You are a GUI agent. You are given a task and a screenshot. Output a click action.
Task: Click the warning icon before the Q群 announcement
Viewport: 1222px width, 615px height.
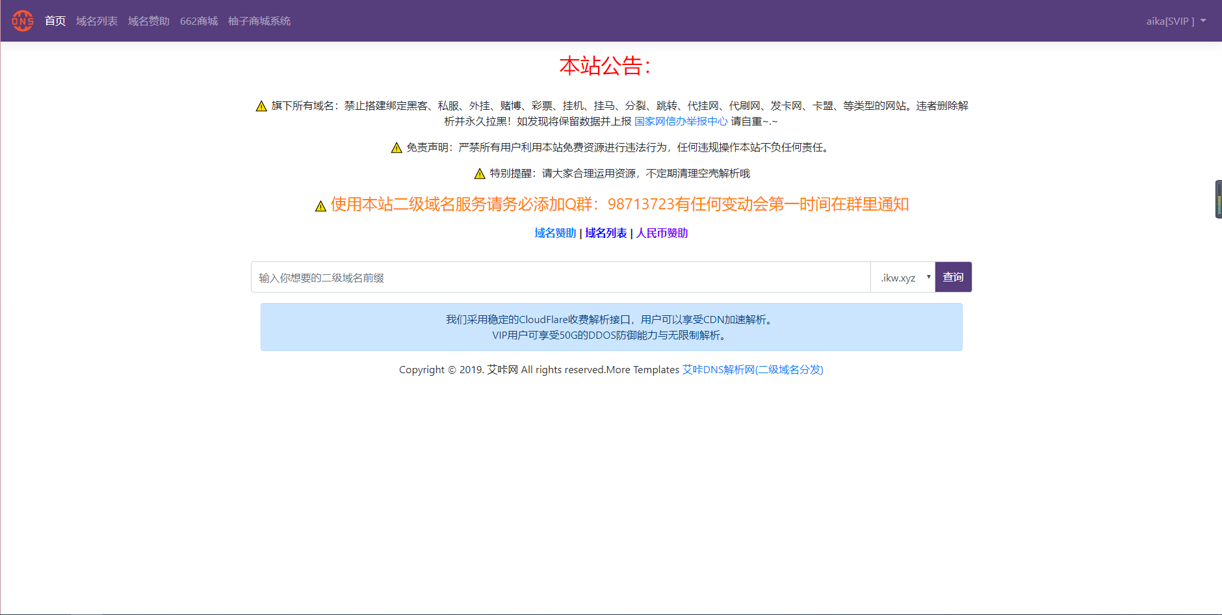pyautogui.click(x=319, y=205)
